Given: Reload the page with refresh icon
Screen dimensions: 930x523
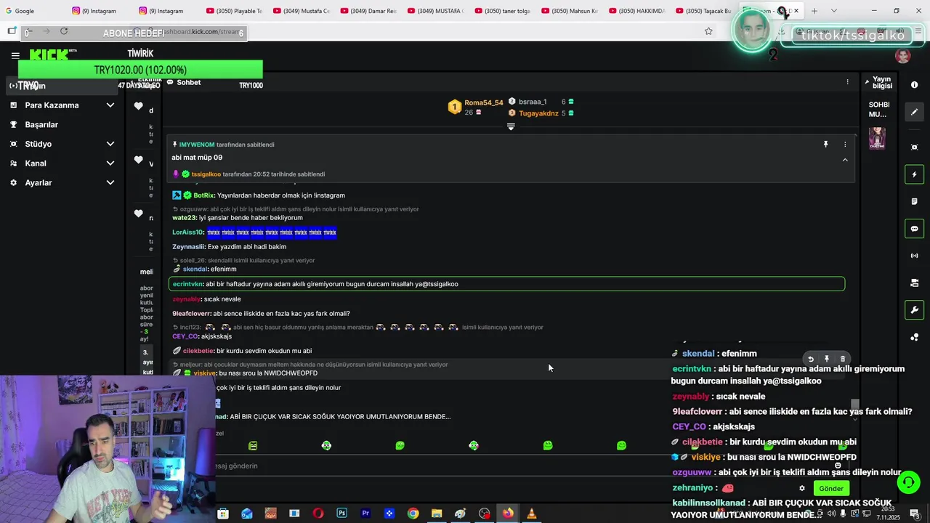Looking at the screenshot, I should click(64, 31).
